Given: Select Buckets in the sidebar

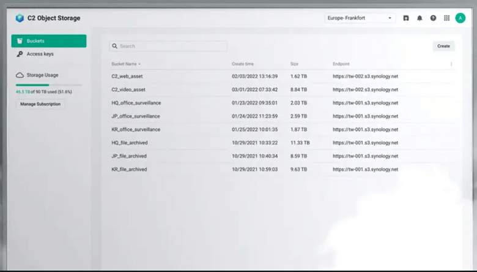Looking at the screenshot, I should [48, 41].
